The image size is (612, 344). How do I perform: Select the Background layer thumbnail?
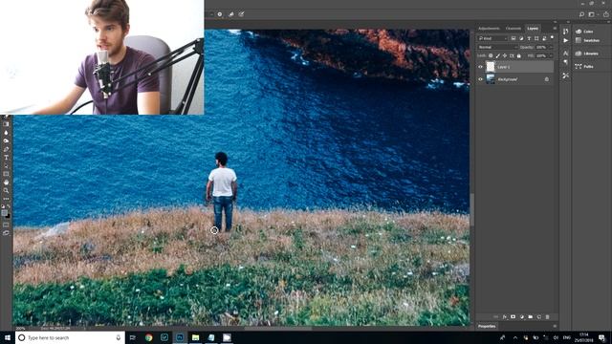point(491,79)
